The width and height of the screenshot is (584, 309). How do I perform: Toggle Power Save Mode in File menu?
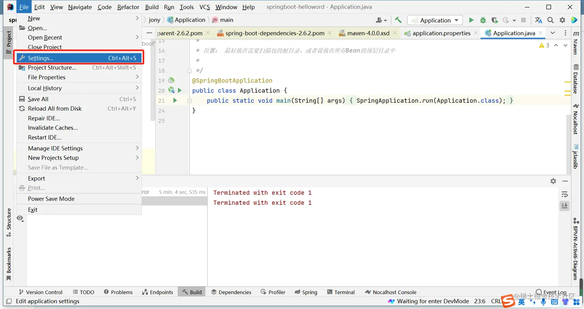click(79, 199)
